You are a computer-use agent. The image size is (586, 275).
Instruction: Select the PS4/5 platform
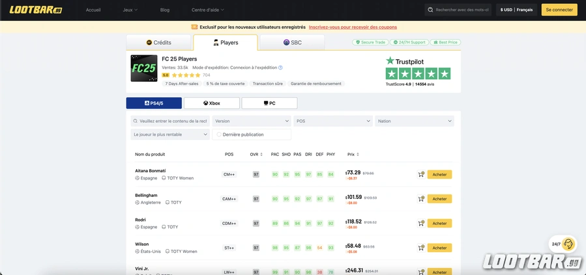[154, 103]
